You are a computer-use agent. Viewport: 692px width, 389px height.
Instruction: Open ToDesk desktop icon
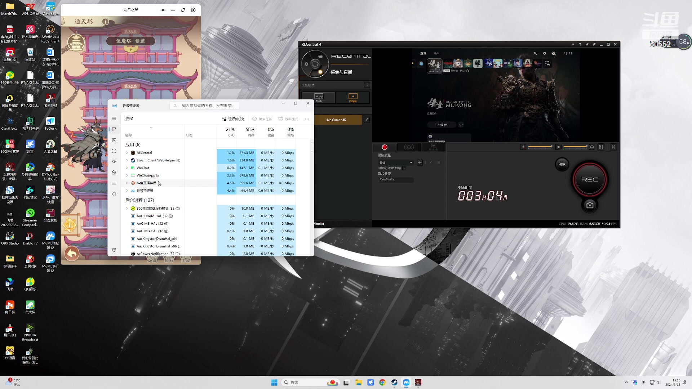pyautogui.click(x=50, y=123)
